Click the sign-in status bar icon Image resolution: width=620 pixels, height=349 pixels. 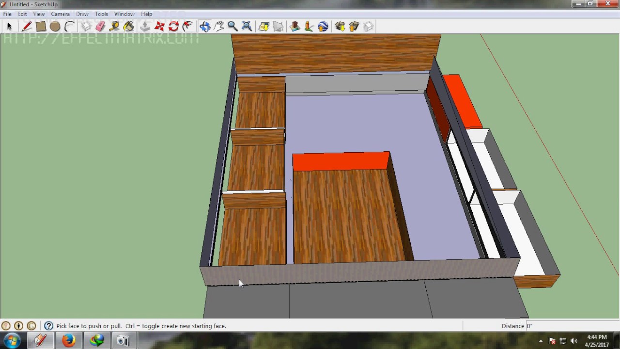(x=31, y=326)
